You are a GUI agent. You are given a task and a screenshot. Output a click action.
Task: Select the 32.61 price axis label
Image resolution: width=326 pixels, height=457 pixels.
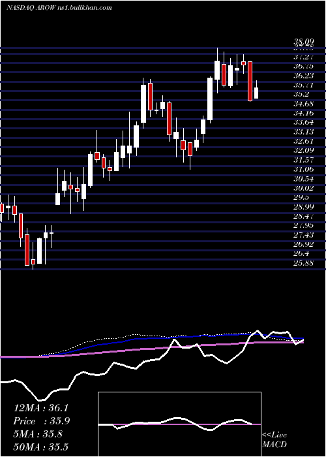[304, 141]
